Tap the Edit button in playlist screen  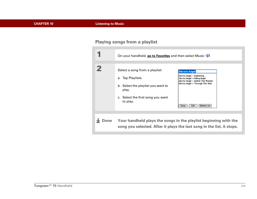tap(193, 106)
